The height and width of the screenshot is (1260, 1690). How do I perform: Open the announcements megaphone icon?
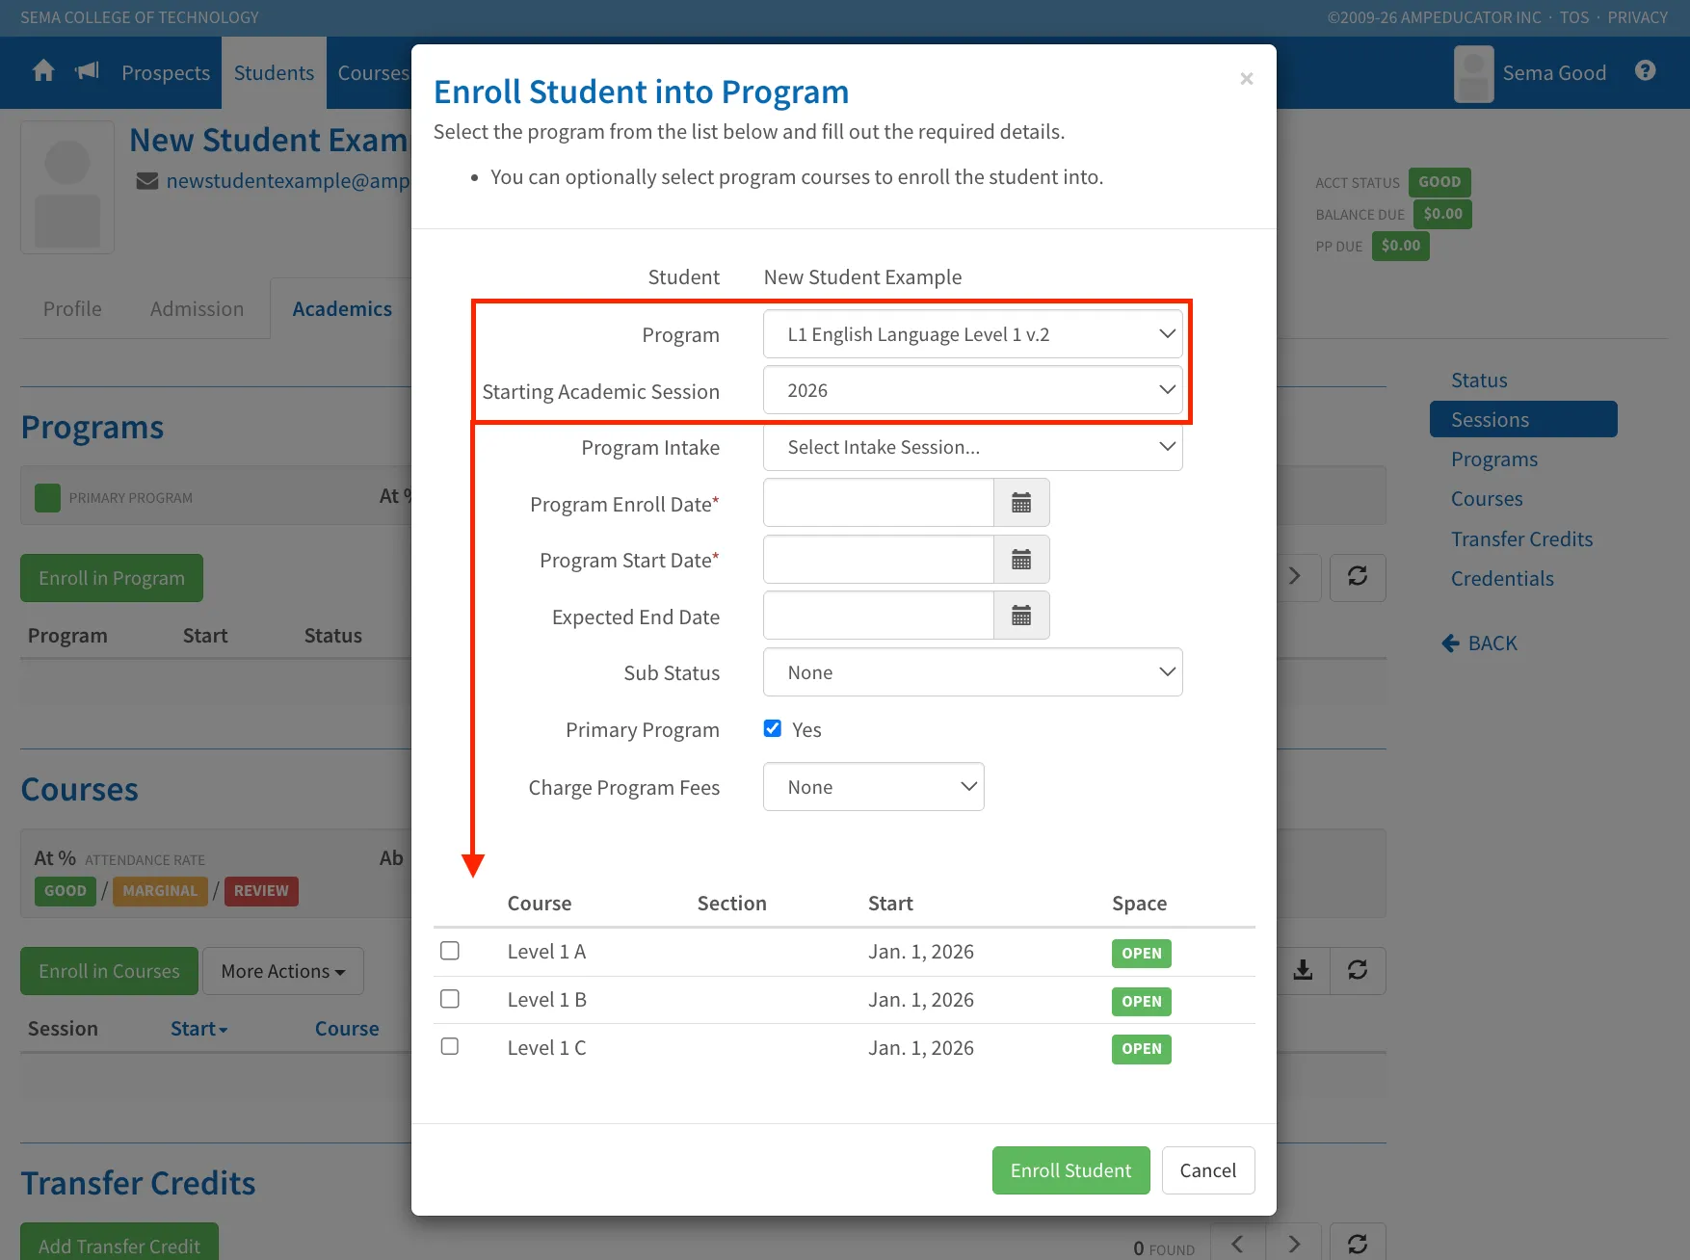coord(88,71)
